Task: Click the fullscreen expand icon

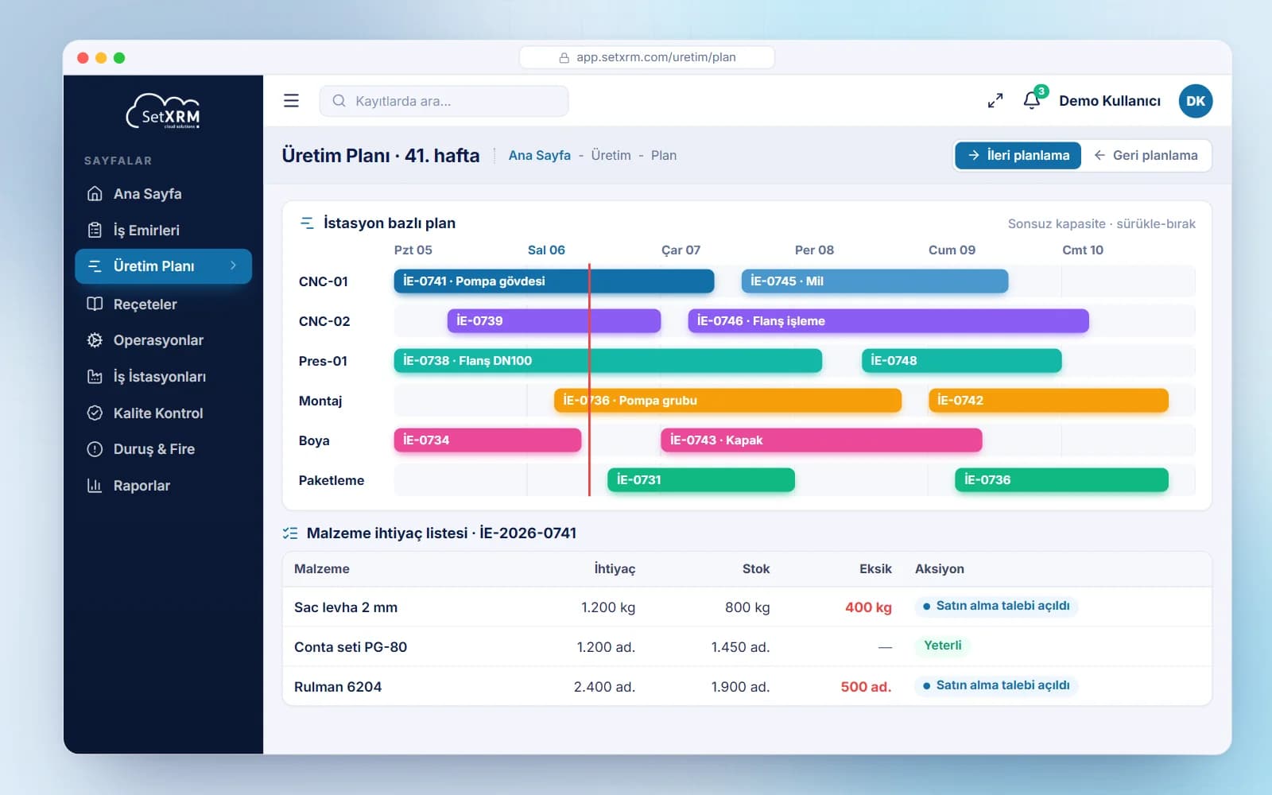Action: [x=995, y=101]
